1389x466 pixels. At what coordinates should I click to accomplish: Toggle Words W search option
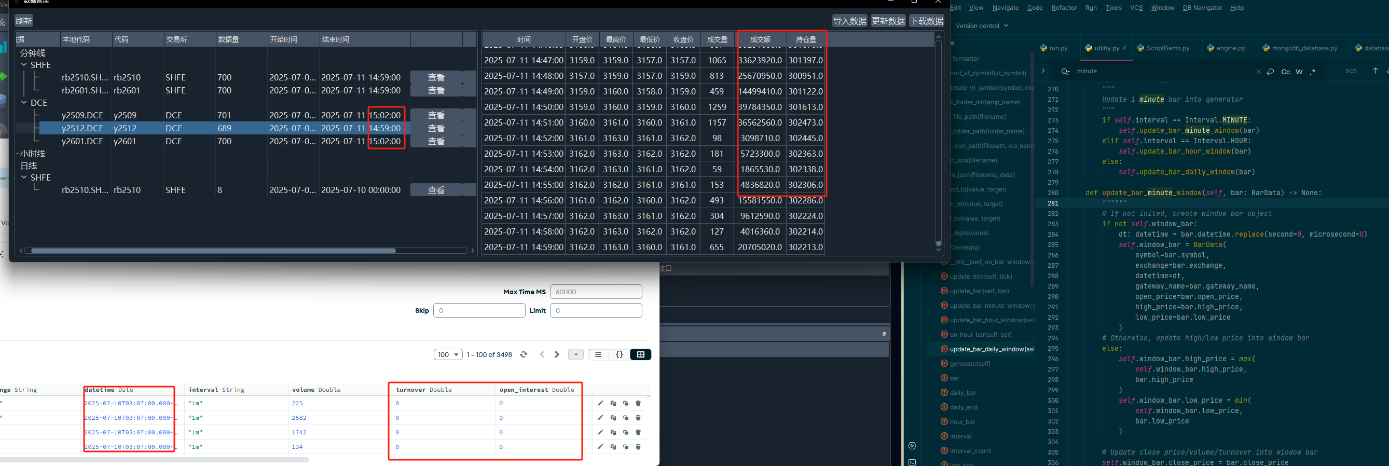coord(1299,72)
